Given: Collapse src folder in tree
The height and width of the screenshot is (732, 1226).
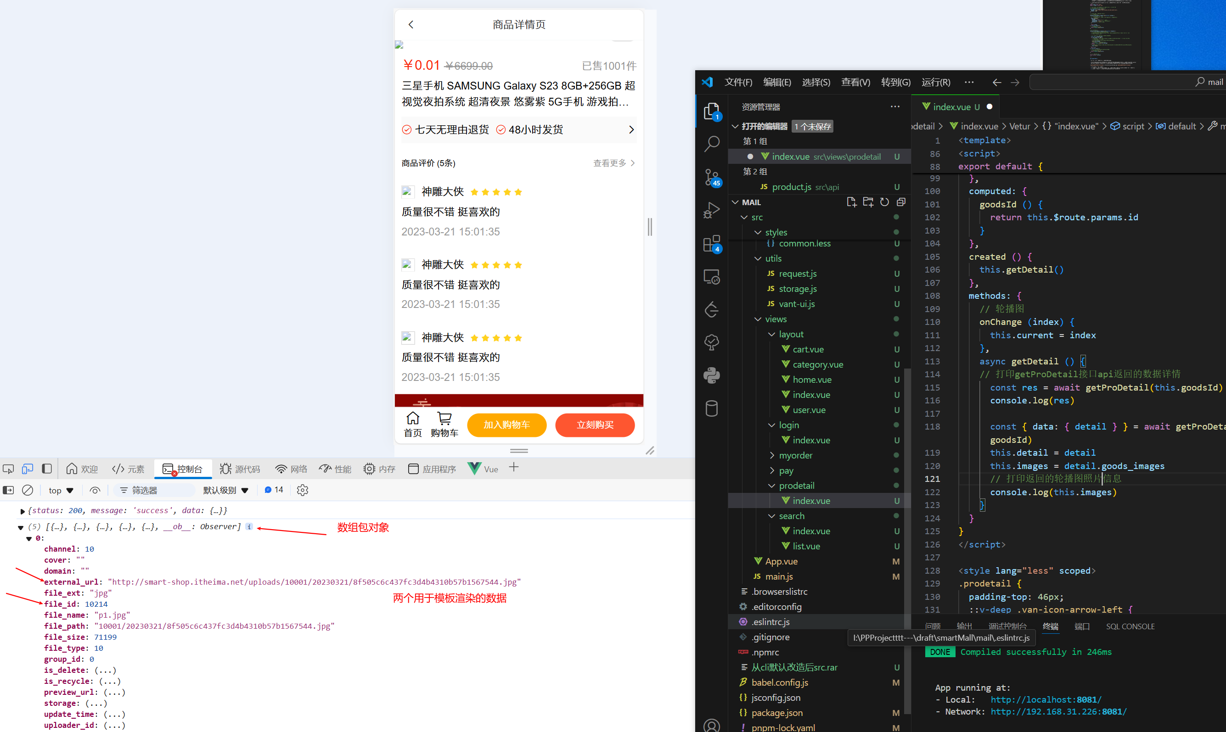Looking at the screenshot, I should point(744,218).
